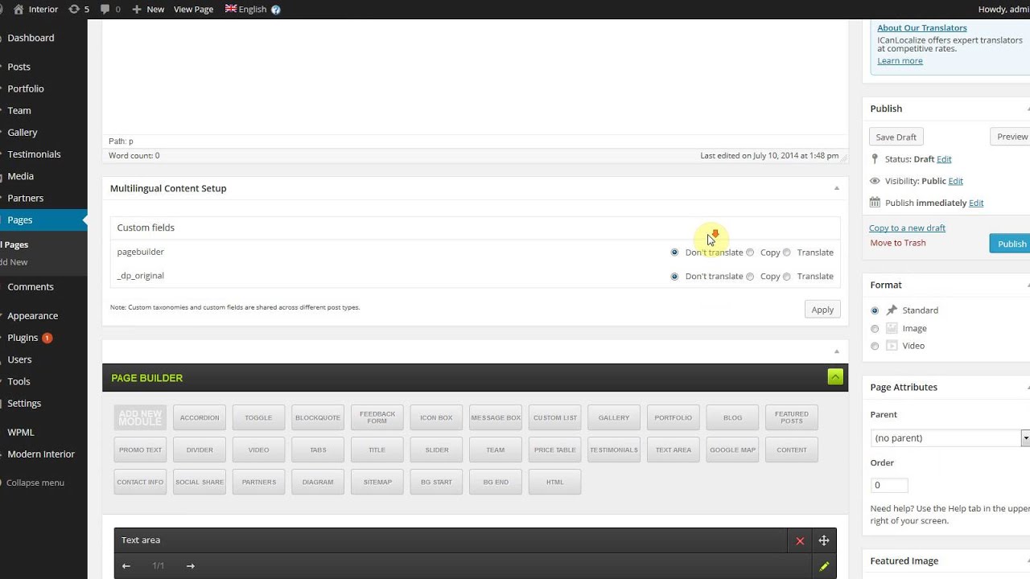The image size is (1030, 579).
Task: Click the move handle on Text area module
Action: click(824, 541)
